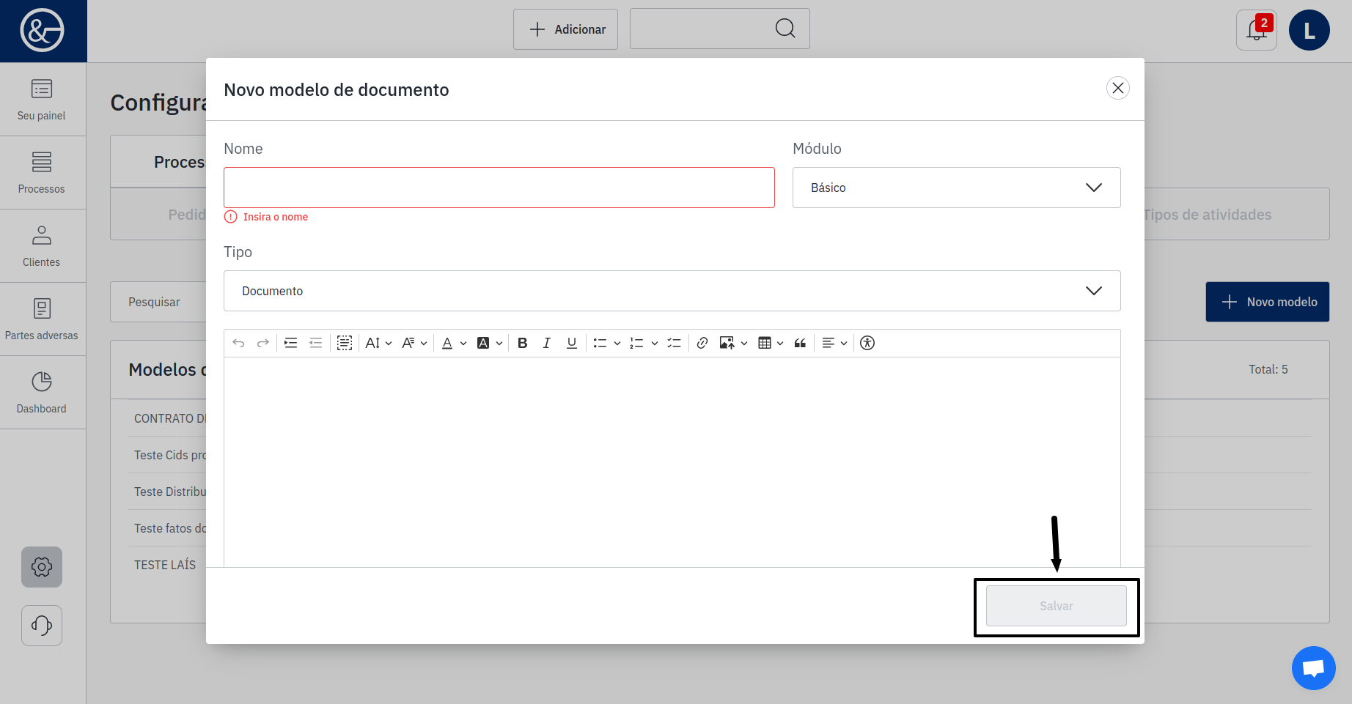Viewport: 1352px width, 704px height.
Task: Close the Novo modelo de documento dialog
Action: [1118, 88]
